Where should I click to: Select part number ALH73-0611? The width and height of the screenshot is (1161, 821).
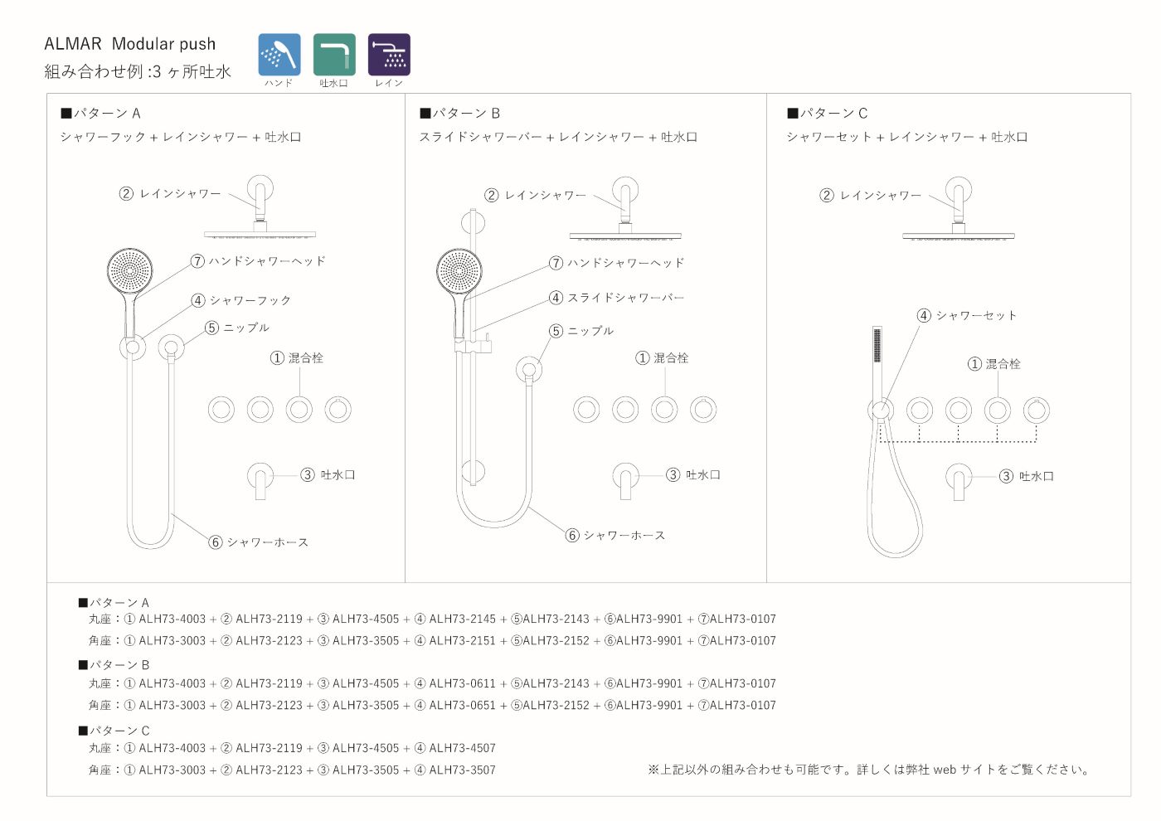pos(463,683)
